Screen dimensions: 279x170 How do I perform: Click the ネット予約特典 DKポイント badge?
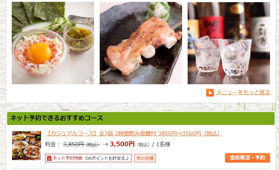click(89, 158)
